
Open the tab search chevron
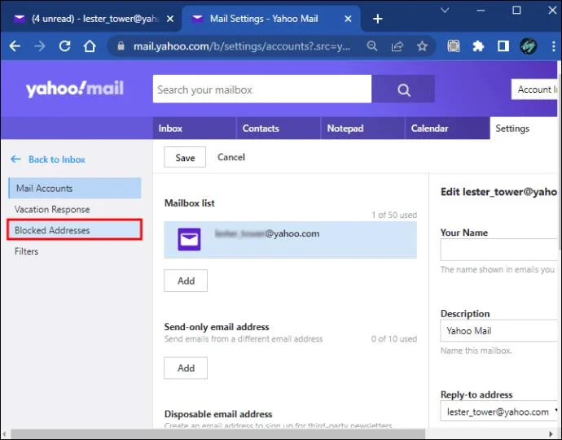pos(445,11)
